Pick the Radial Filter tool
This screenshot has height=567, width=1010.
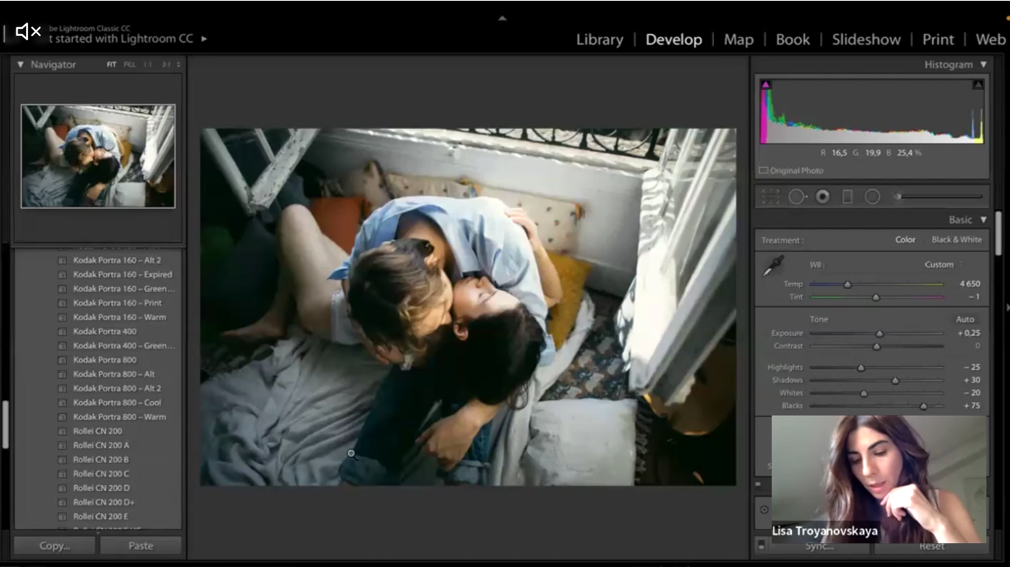tap(872, 197)
